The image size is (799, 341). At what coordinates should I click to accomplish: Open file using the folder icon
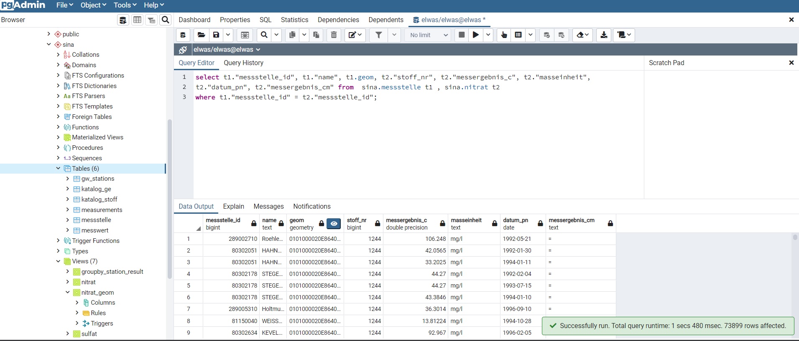(201, 35)
